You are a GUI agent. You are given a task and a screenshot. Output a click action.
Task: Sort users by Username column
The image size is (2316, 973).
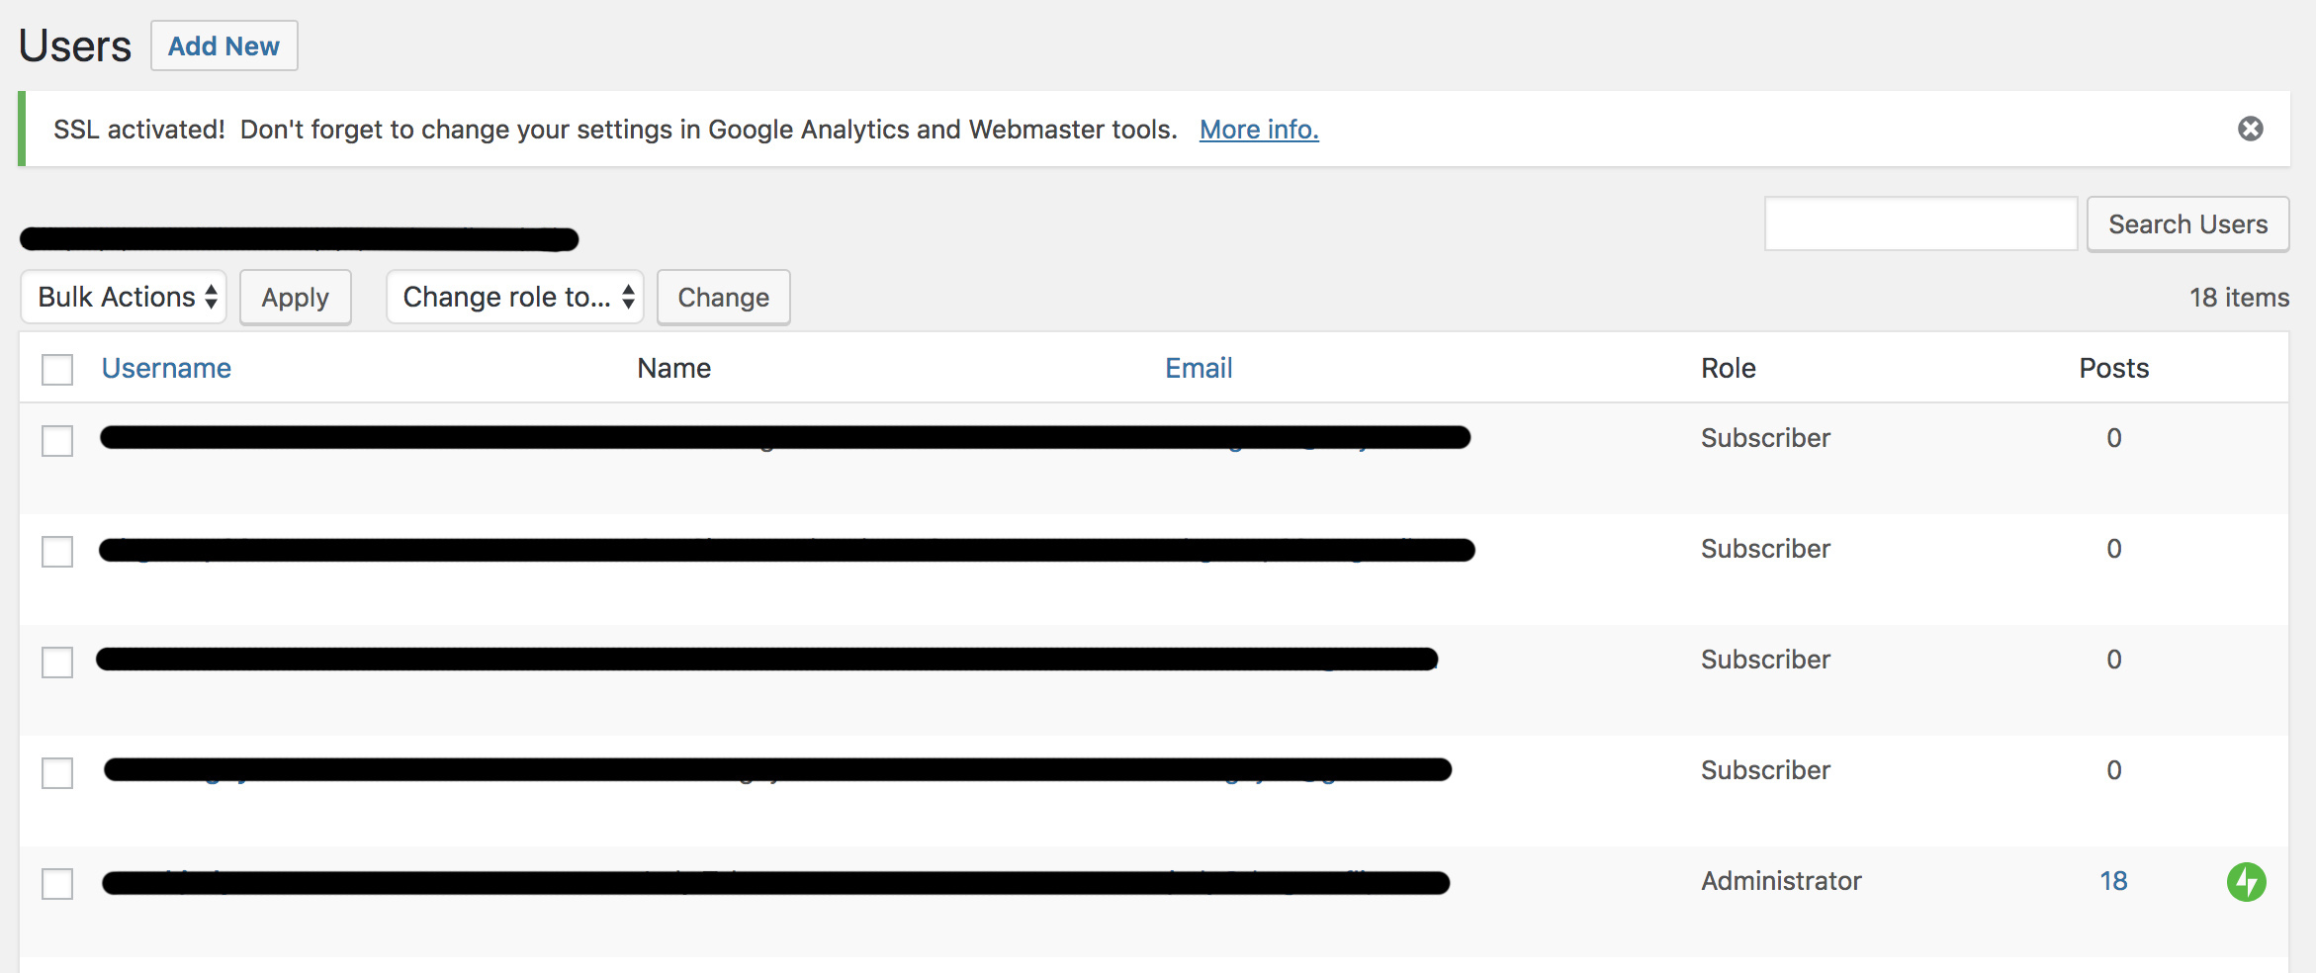pyautogui.click(x=166, y=368)
